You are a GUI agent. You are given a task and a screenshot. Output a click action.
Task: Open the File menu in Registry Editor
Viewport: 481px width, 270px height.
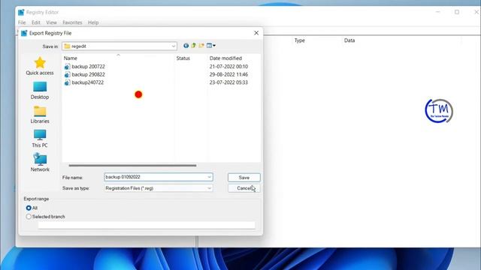pos(22,22)
